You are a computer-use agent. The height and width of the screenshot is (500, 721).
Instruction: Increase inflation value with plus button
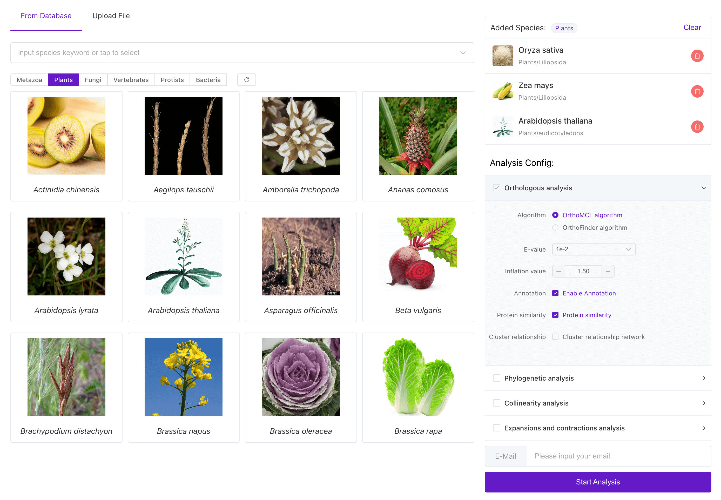608,271
